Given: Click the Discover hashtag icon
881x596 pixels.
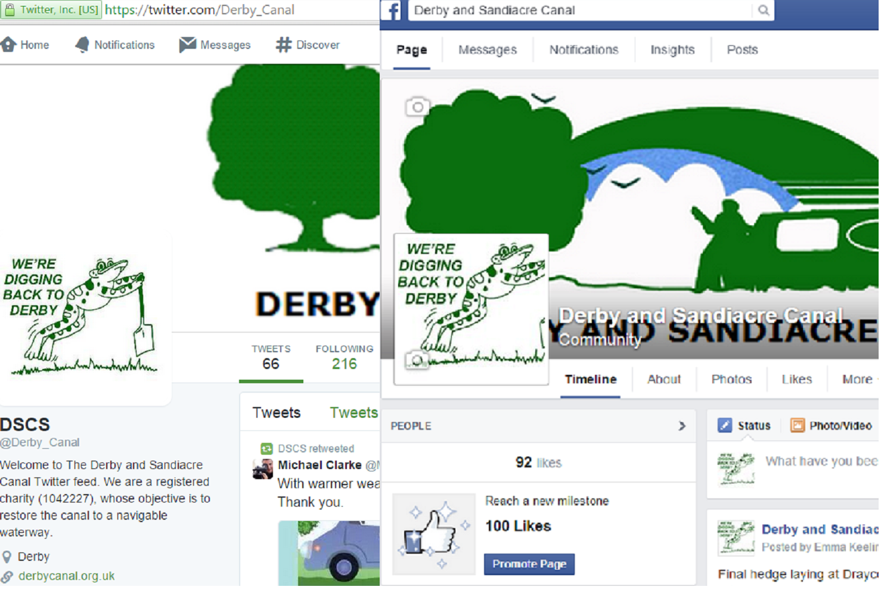Looking at the screenshot, I should tap(284, 45).
